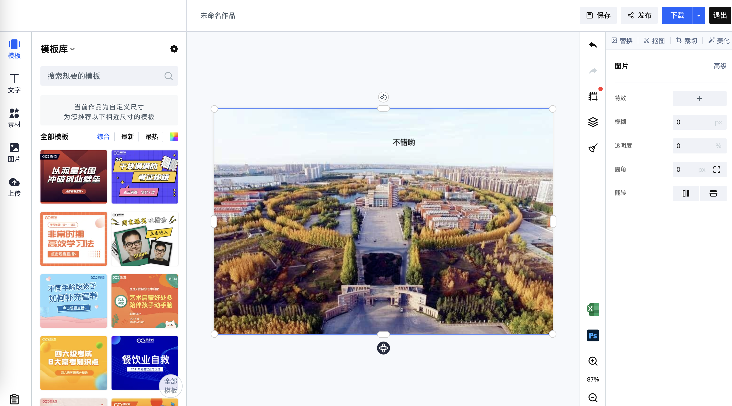Select the 不同年龄段孩子 template
Image resolution: width=732 pixels, height=406 pixels.
[74, 301]
